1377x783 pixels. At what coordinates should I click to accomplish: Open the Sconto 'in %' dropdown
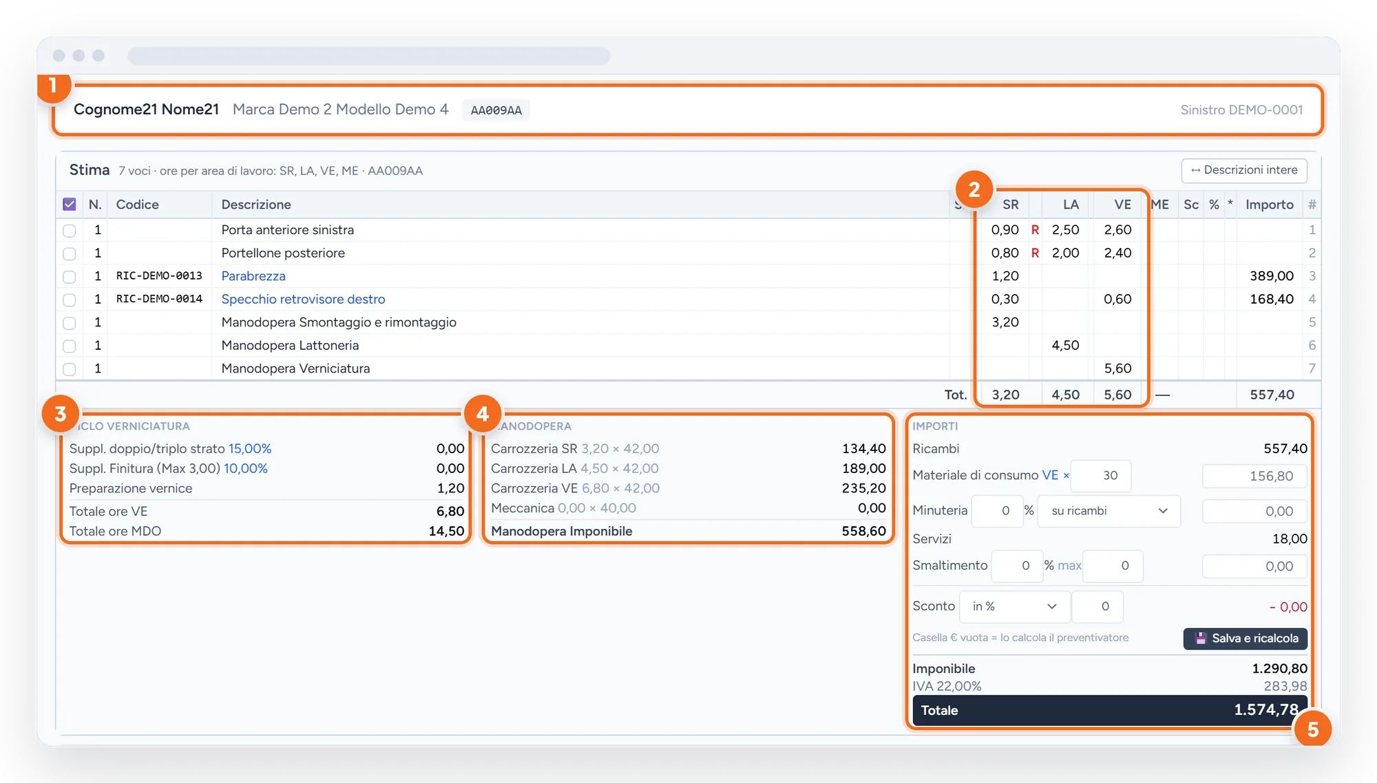(x=1015, y=607)
